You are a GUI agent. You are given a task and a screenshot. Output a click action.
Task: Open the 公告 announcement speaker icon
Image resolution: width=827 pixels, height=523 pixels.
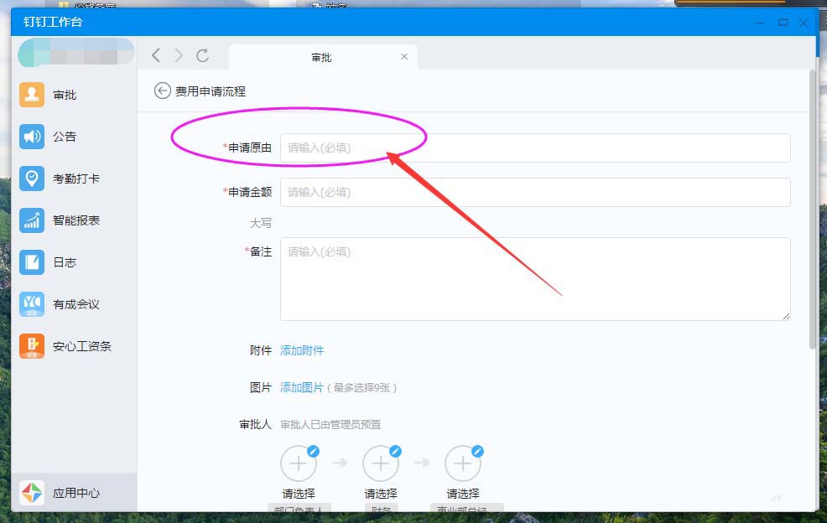[x=32, y=137]
